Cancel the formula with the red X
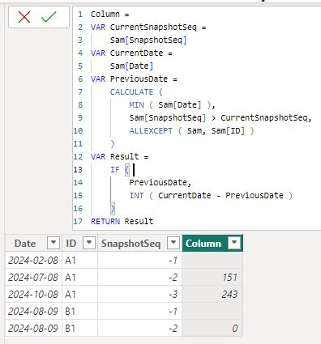Viewport: 321px width, 344px height. pos(24,17)
